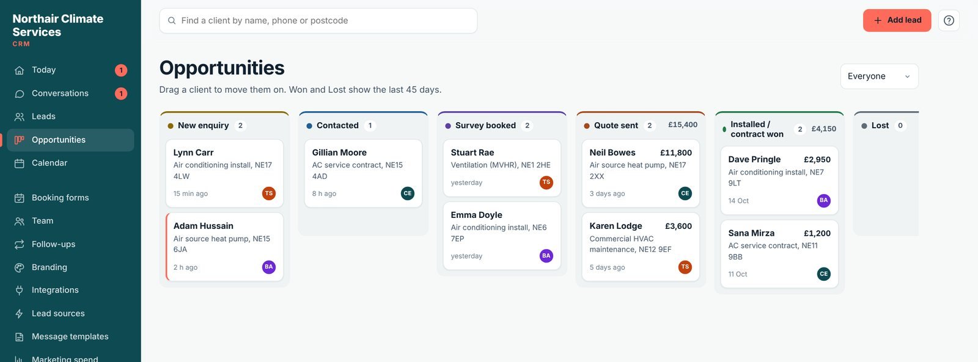Click the client search field

[318, 21]
